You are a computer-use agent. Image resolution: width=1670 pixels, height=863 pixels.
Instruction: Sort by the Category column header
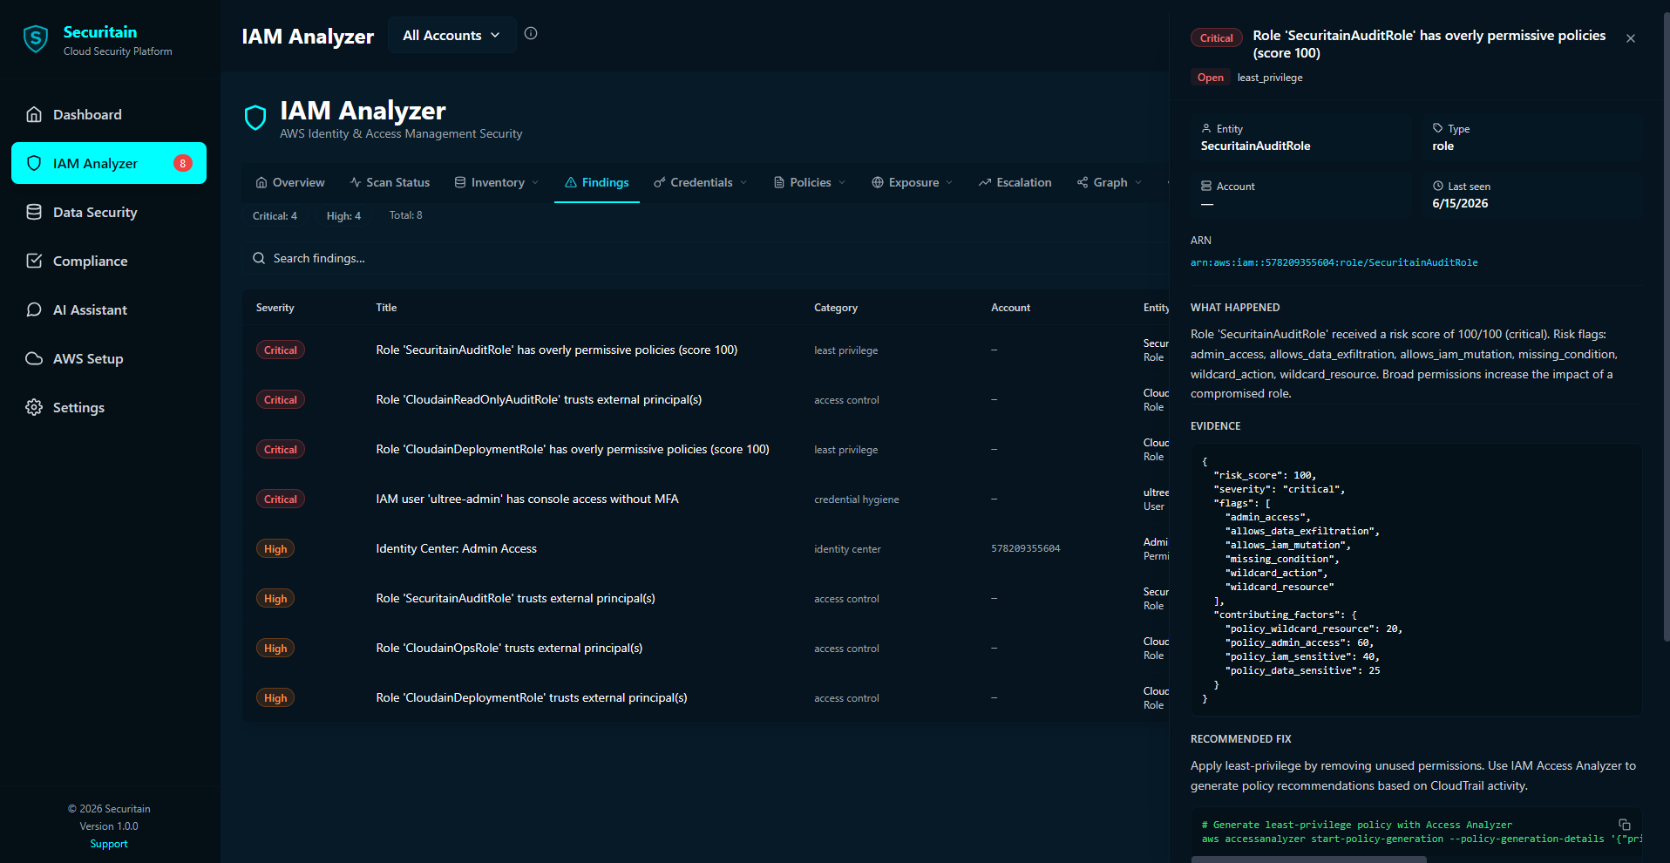[x=836, y=308]
